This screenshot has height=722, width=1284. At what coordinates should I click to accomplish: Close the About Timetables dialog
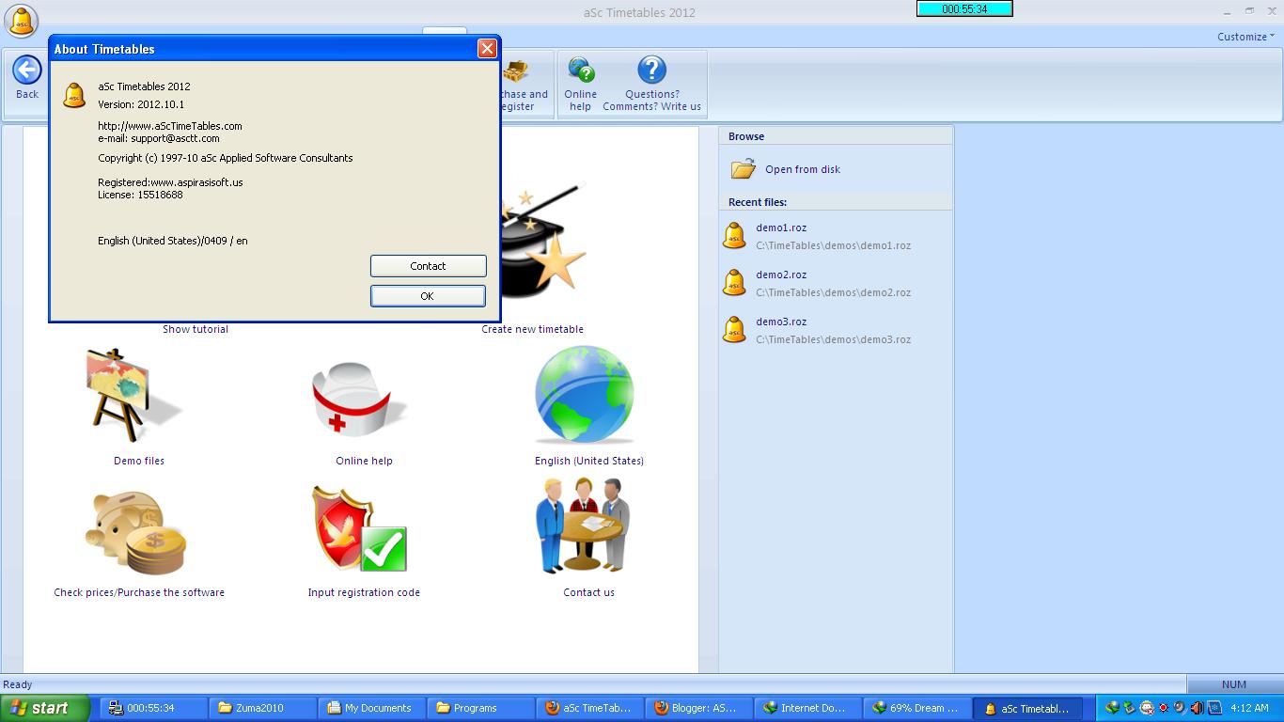tap(487, 49)
